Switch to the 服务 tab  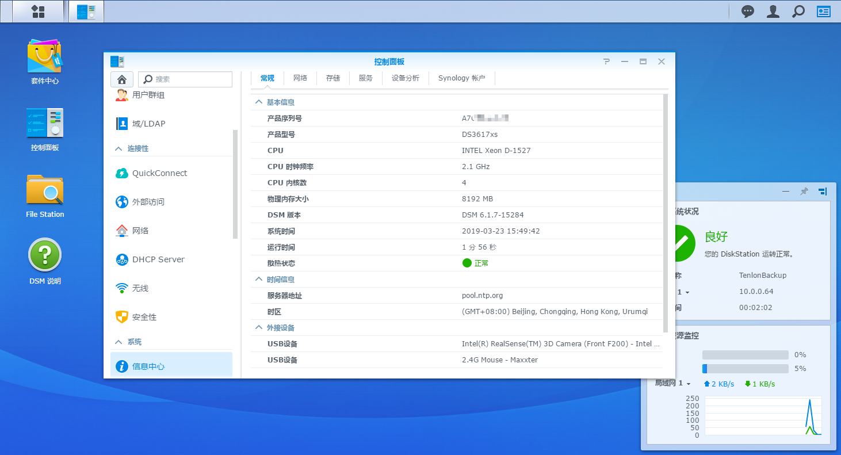(366, 78)
